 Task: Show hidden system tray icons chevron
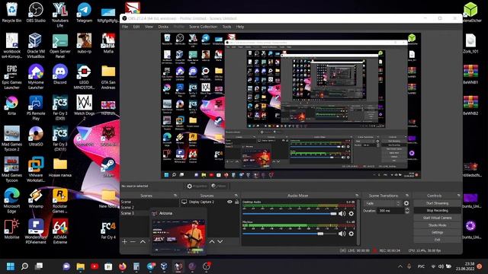400,266
